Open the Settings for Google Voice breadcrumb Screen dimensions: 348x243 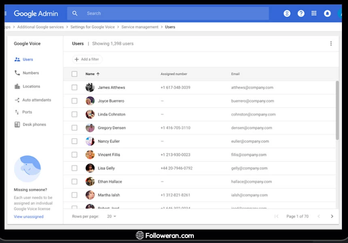coord(93,27)
